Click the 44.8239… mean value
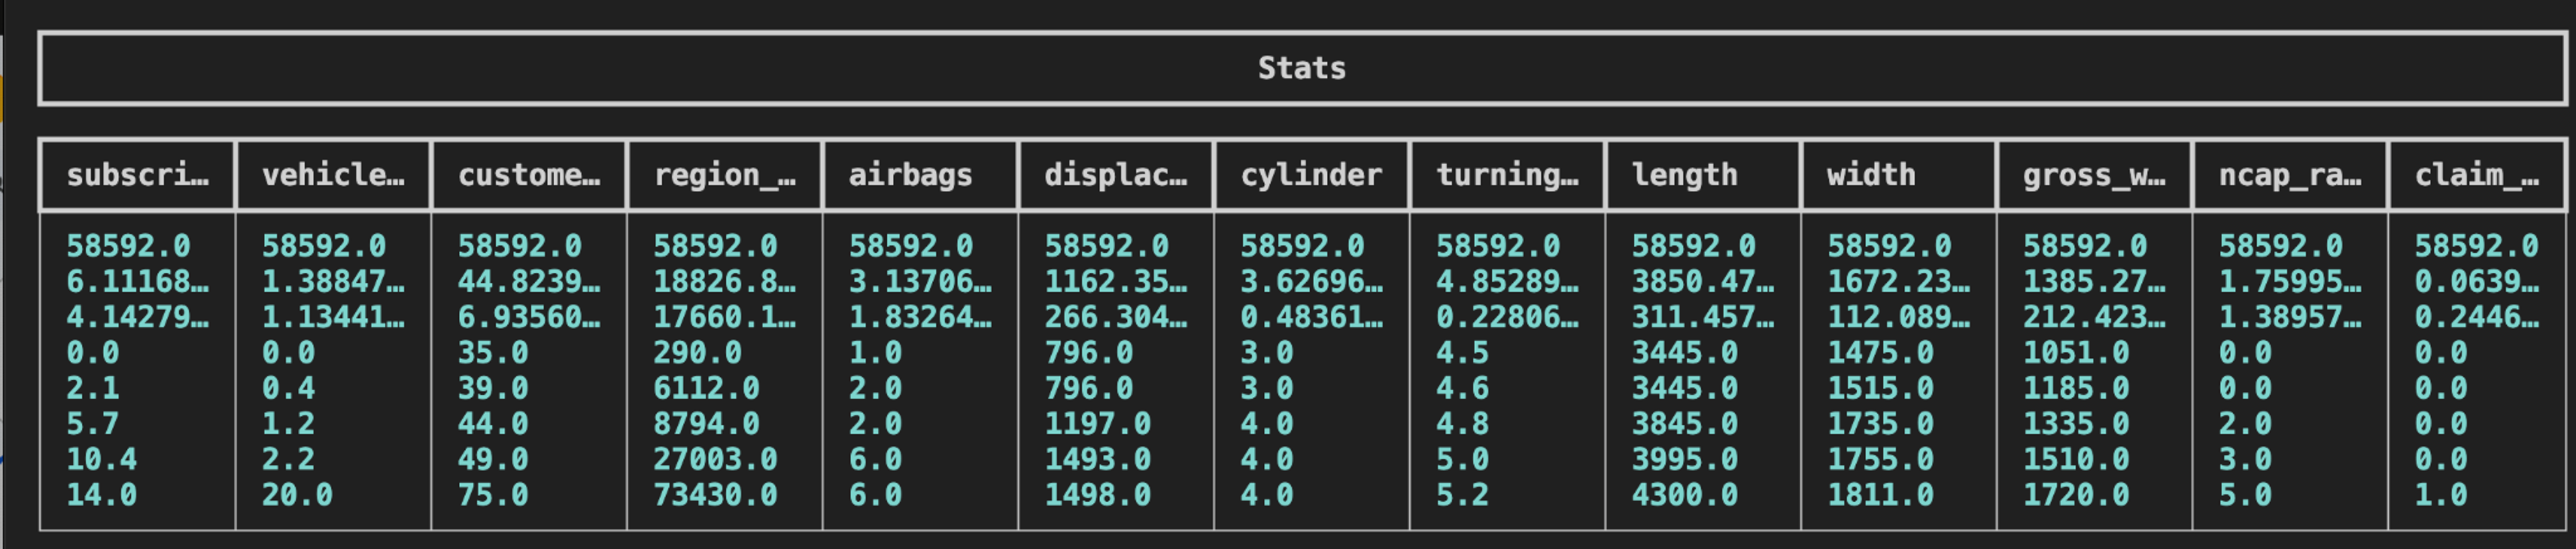Image resolution: width=2576 pixels, height=549 pixels. coord(529,282)
